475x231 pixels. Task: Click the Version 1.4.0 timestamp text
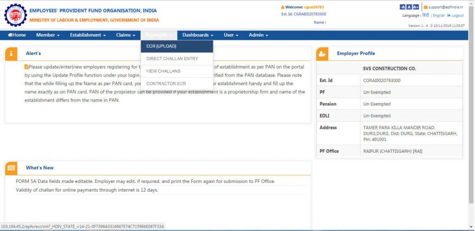436,26
